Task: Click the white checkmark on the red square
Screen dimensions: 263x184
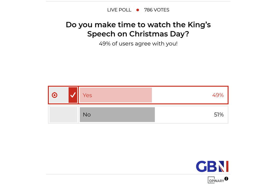Action: (73, 95)
